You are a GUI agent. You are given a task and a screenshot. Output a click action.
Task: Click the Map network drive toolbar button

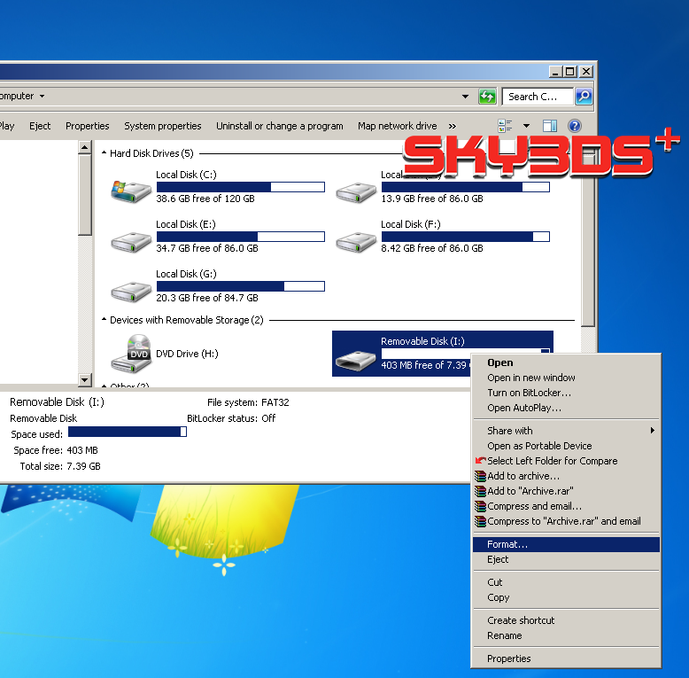point(397,126)
